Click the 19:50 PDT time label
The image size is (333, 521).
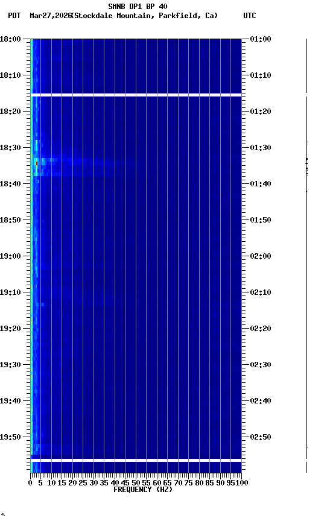[x=10, y=437]
